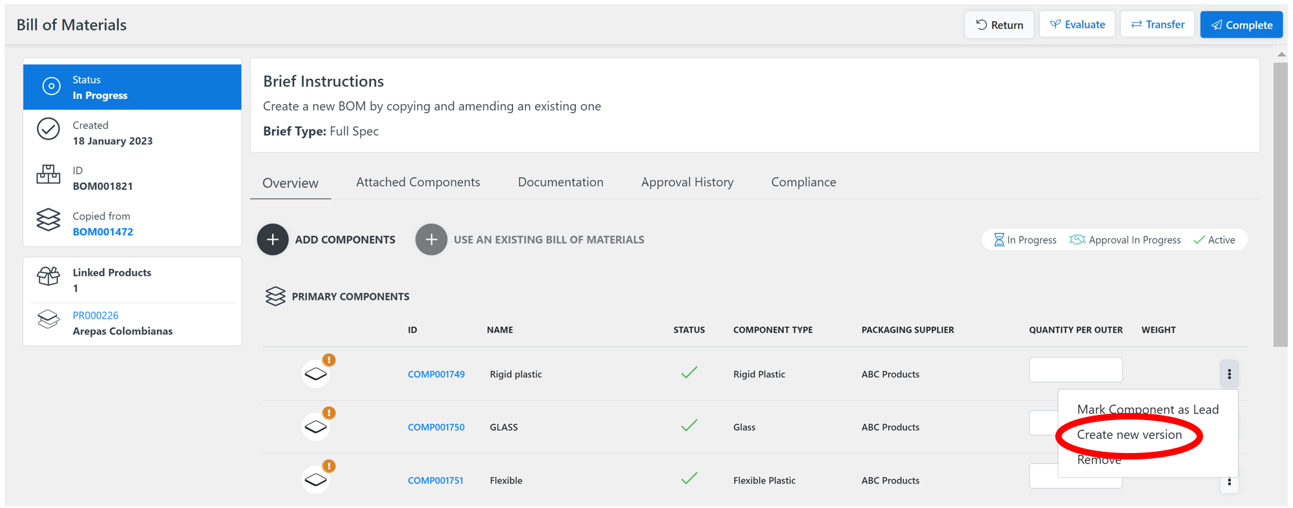The height and width of the screenshot is (508, 1293).
Task: Click the 'Rigid Plastic' component type cell
Action: click(x=759, y=374)
